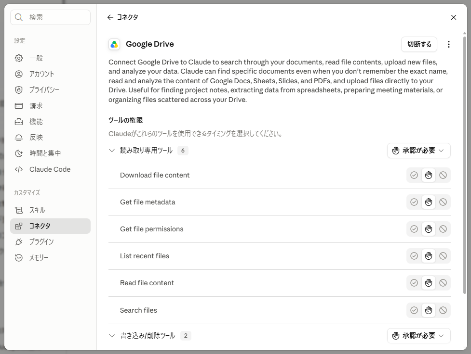Viewport: 471px width, 354px height.
Task: Set List recent files to always allow
Action: (414, 256)
